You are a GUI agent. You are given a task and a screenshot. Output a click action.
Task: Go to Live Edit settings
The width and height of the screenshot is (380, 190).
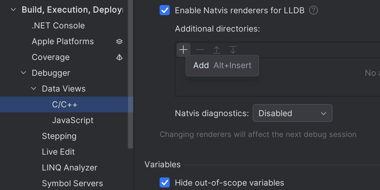click(58, 152)
